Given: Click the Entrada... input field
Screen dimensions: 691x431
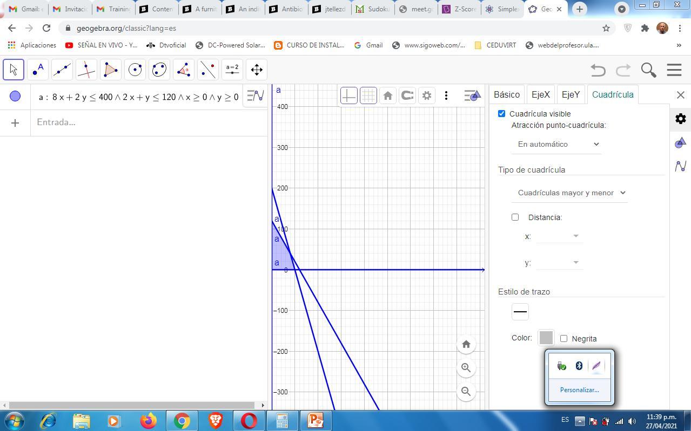Looking at the screenshot, I should point(146,122).
